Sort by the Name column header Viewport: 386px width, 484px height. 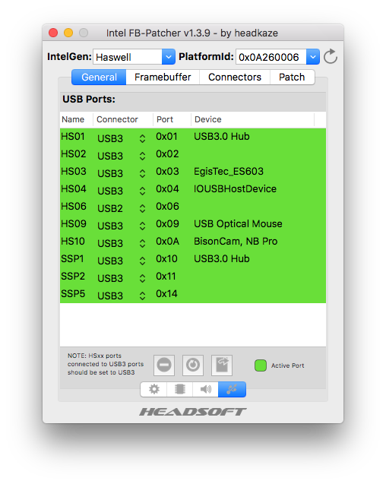(76, 119)
